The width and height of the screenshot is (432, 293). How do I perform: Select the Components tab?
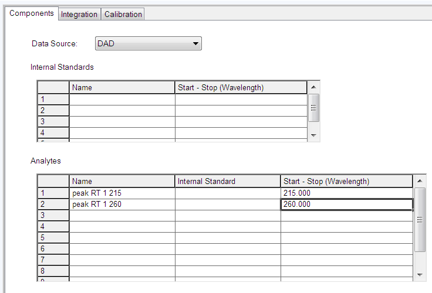tap(32, 13)
